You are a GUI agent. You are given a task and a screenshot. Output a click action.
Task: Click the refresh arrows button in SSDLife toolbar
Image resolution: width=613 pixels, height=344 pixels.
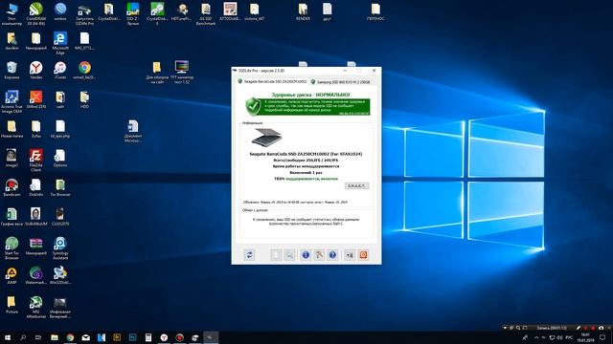pyautogui.click(x=249, y=255)
